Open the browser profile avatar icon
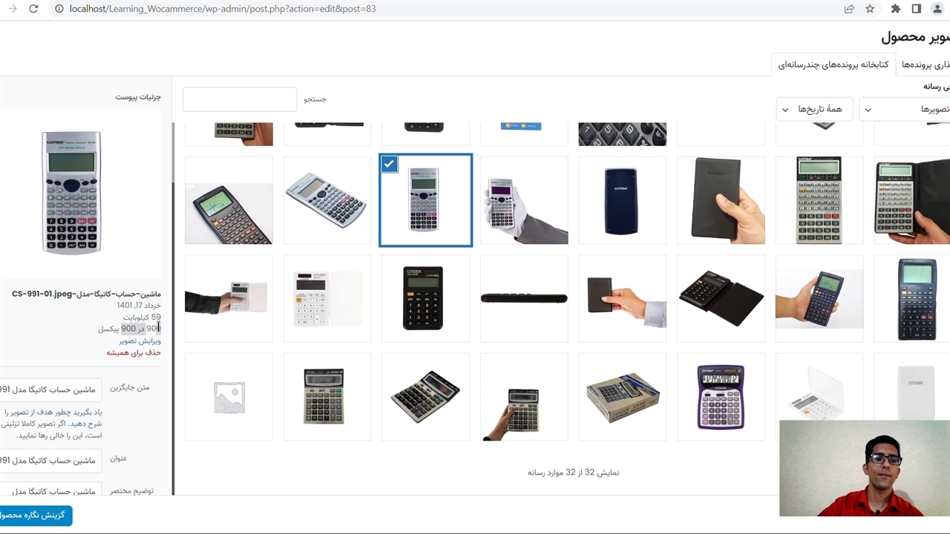The height and width of the screenshot is (534, 950). (x=937, y=9)
